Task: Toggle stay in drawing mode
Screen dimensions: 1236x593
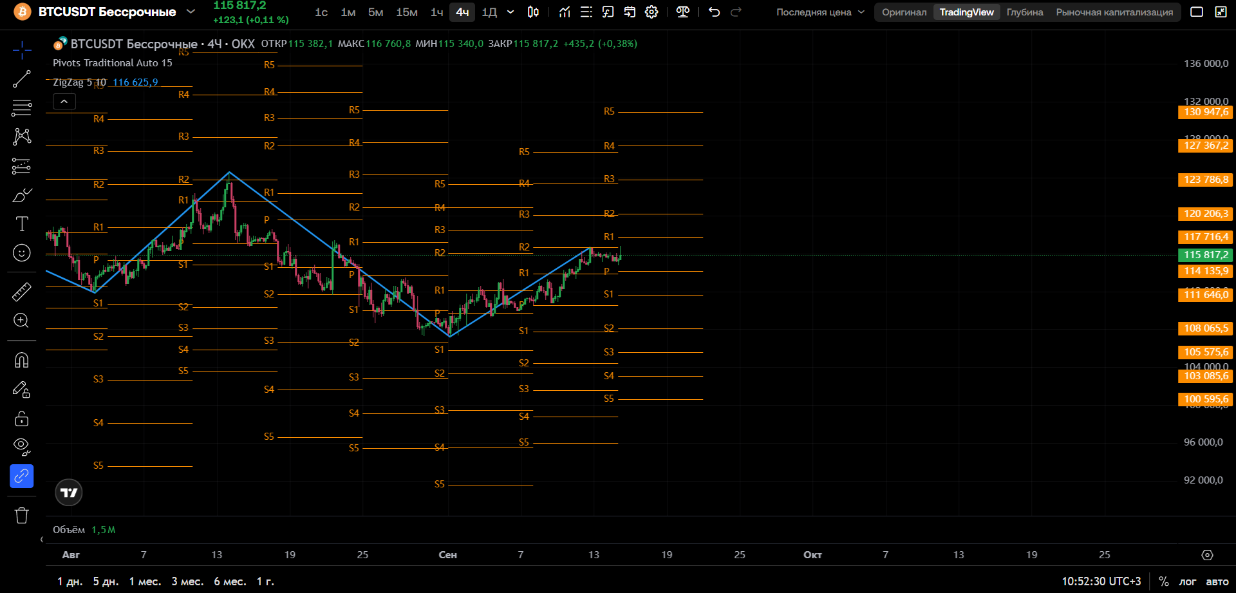Action: point(22,390)
